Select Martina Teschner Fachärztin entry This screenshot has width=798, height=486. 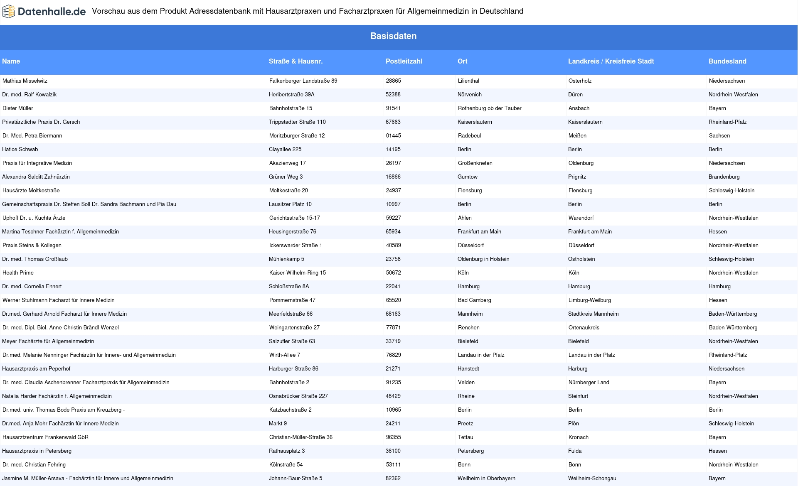[x=60, y=231]
